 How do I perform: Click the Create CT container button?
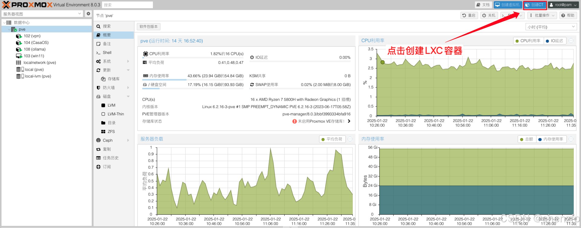pos(535,5)
